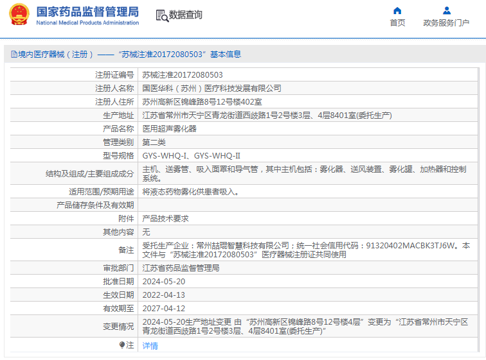Click the 注册人住所 row label

point(114,102)
